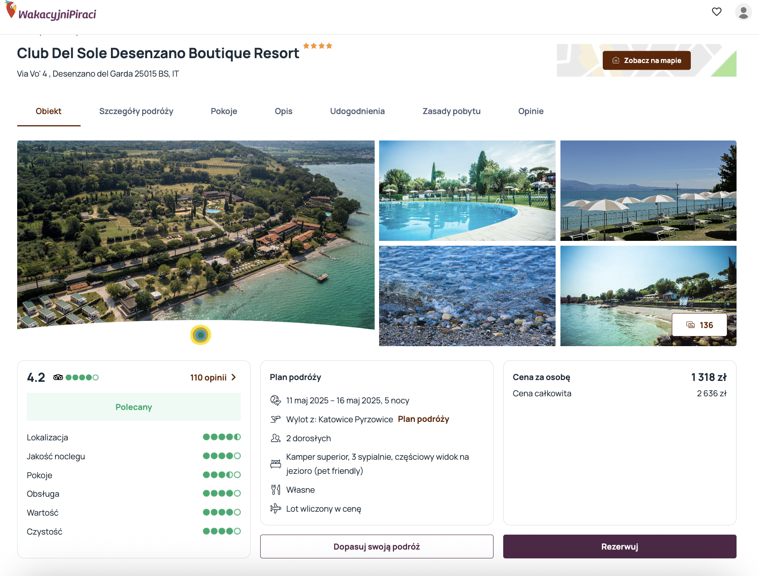Click the 'Lot wliczony w cenę' text

point(324,509)
